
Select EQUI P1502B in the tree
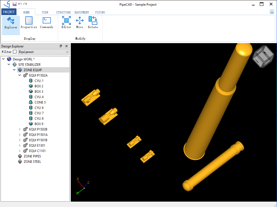pos(38,129)
